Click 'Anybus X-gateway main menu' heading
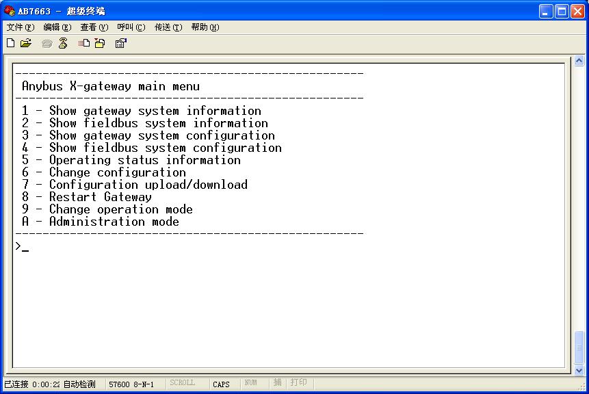Viewport: 589px width, 394px height. (111, 86)
